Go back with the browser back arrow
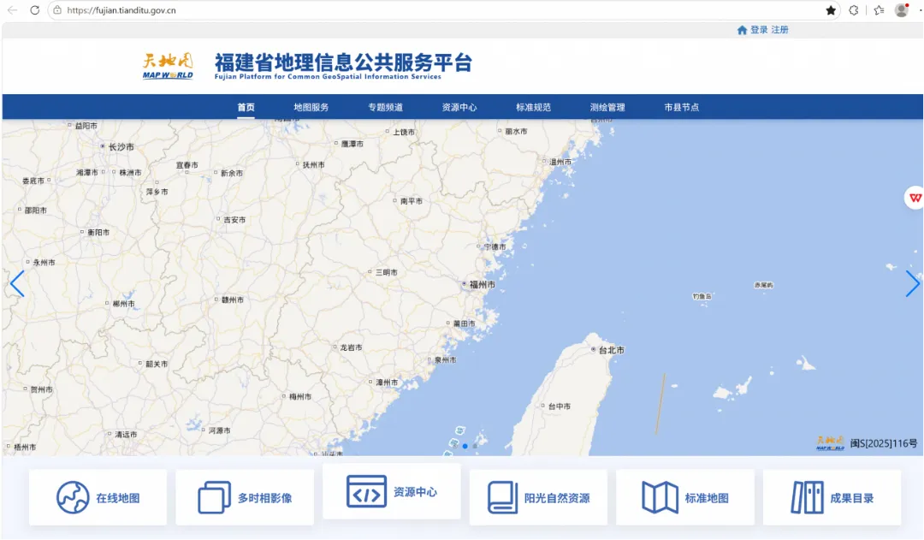924x540 pixels. point(12,10)
